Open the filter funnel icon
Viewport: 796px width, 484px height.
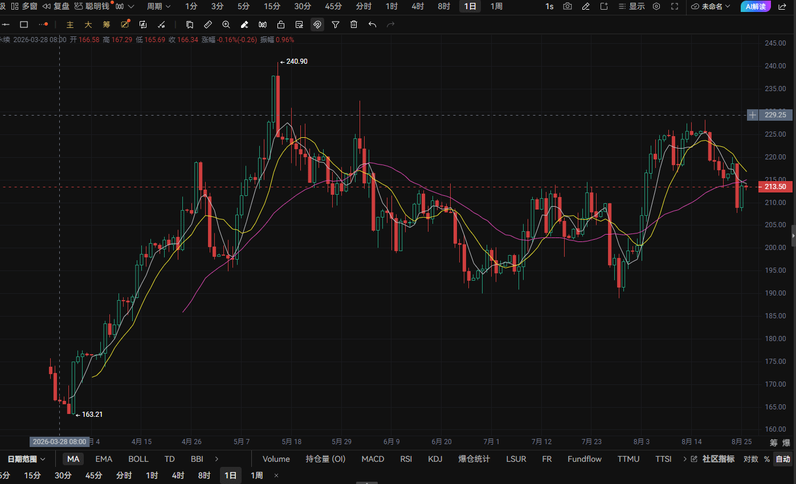336,24
